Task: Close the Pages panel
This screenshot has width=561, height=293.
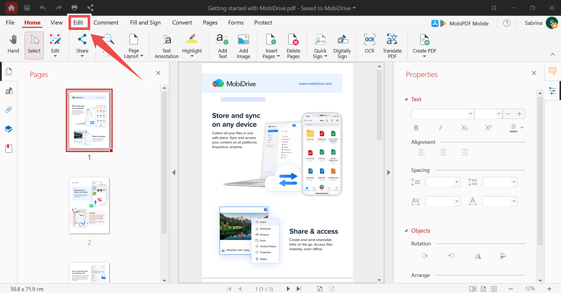Action: point(158,73)
